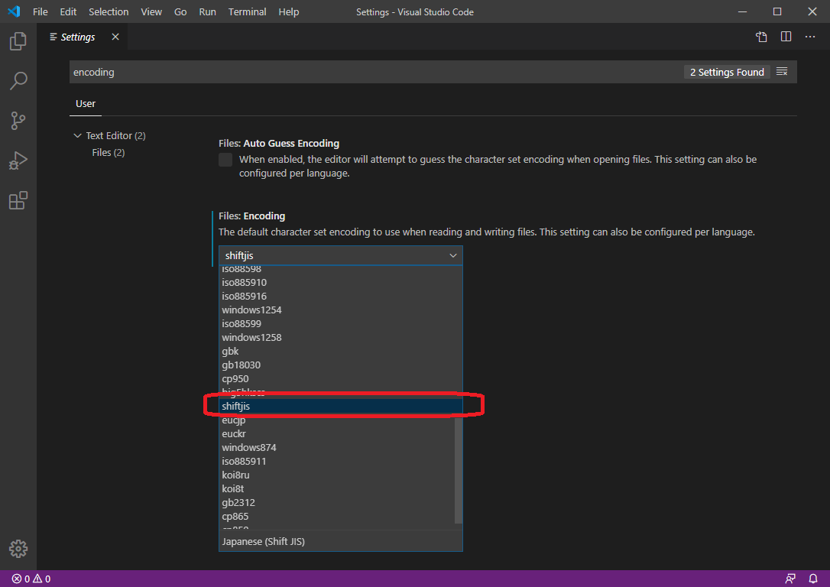Image resolution: width=830 pixels, height=587 pixels.
Task: Open the Source Control view
Action: click(x=18, y=121)
